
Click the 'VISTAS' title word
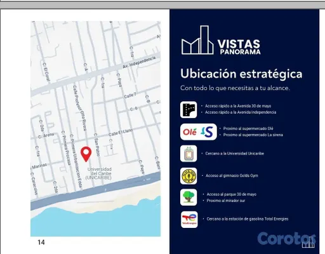(x=239, y=44)
